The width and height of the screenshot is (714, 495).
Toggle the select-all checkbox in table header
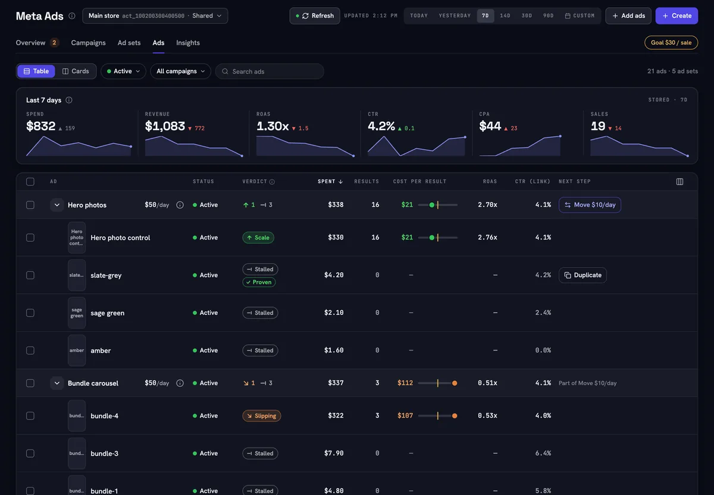[x=30, y=182]
